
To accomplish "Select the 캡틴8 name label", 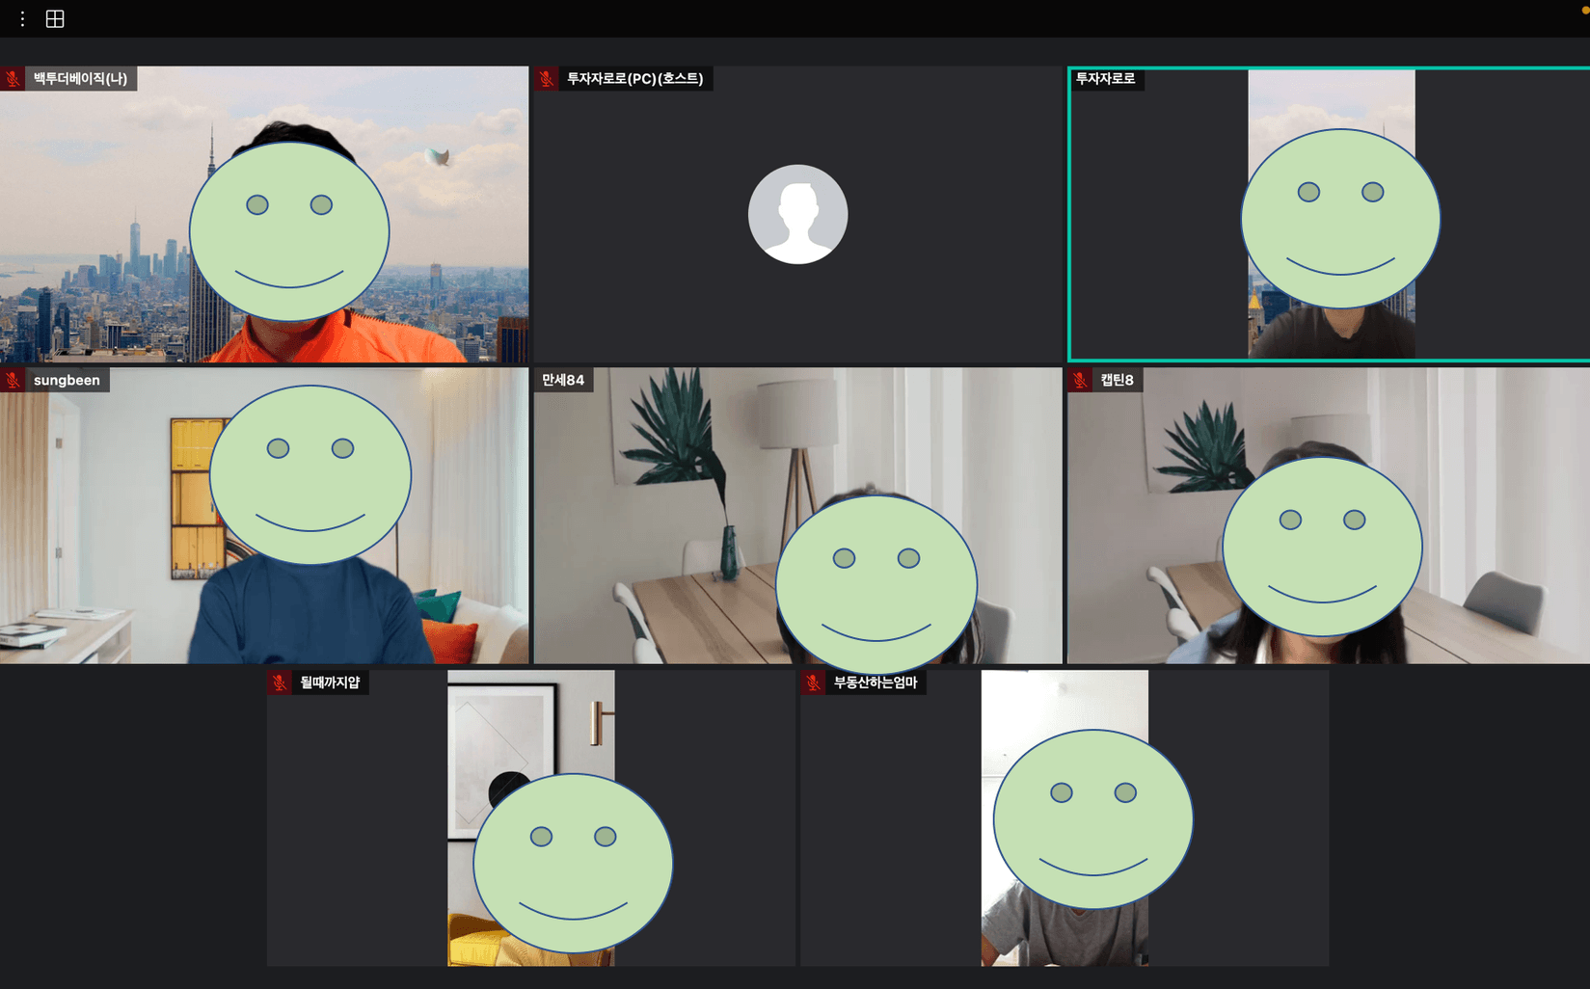I will 1118,380.
